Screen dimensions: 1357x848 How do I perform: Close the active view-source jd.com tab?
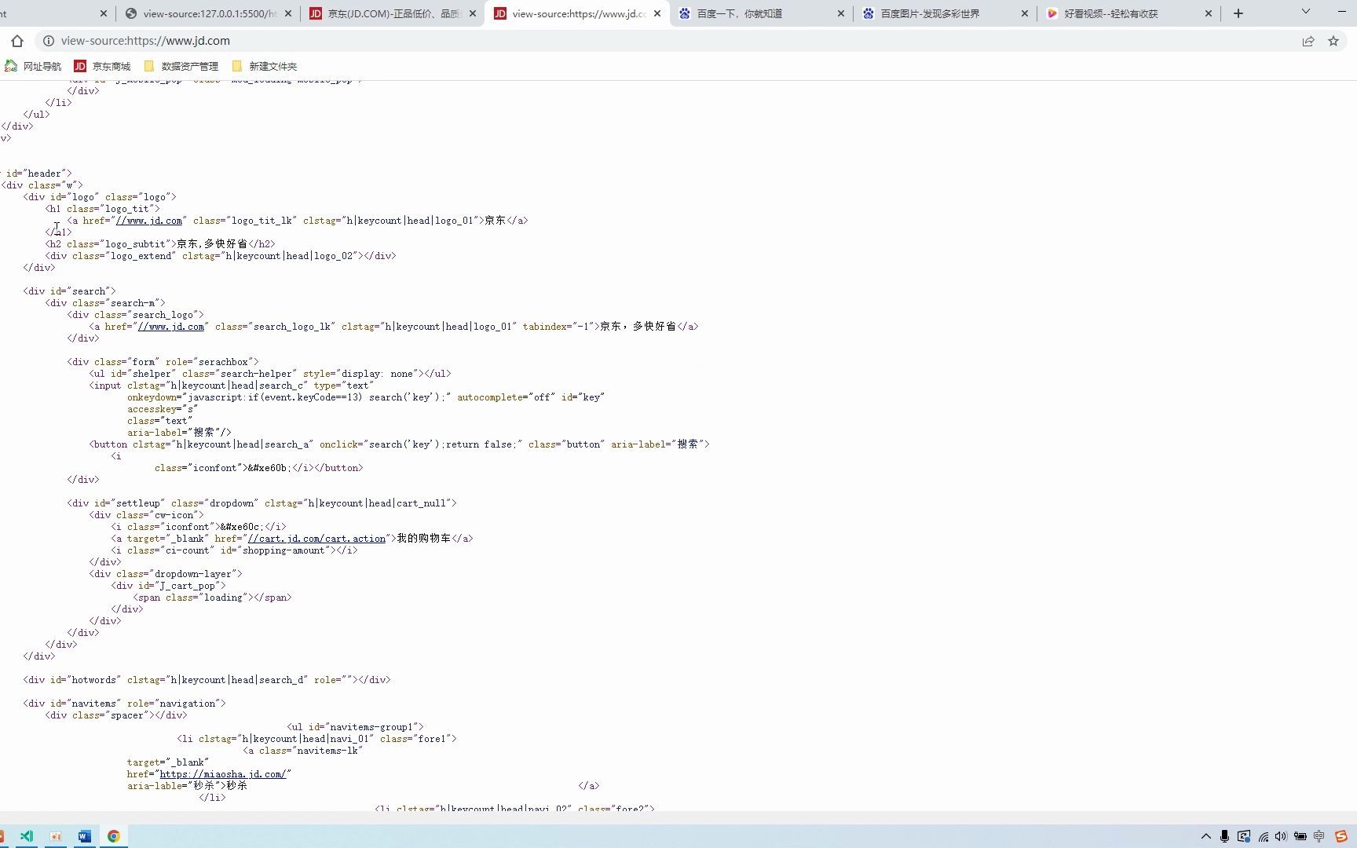tap(657, 13)
